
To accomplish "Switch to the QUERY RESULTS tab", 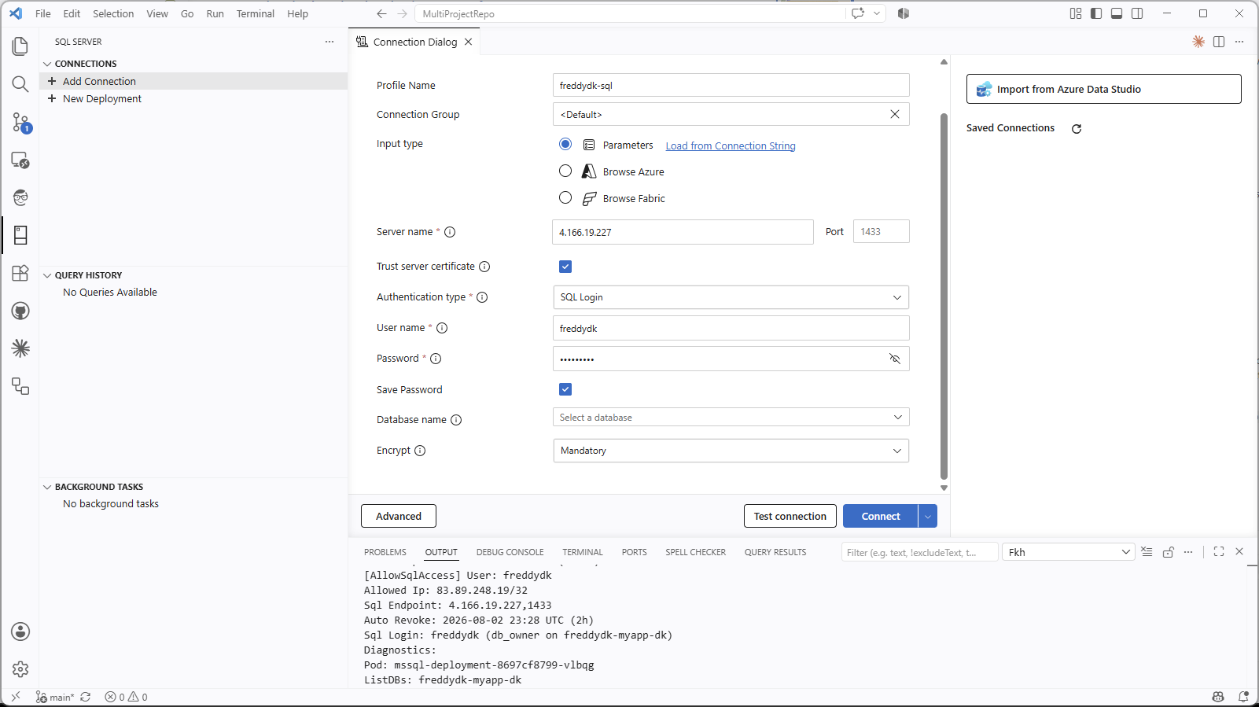I will tap(775, 552).
